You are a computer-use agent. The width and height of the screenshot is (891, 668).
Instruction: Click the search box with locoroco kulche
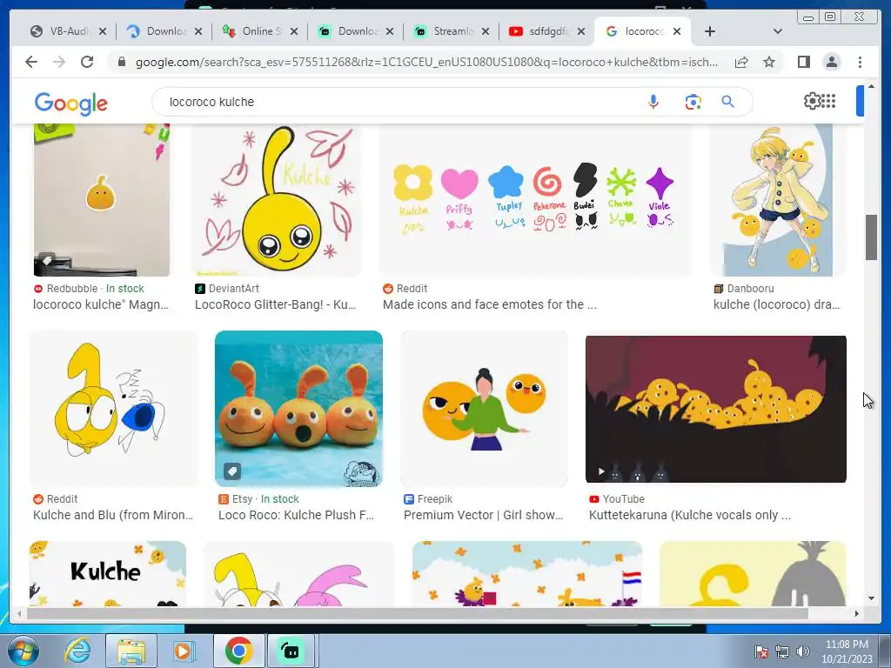398,102
